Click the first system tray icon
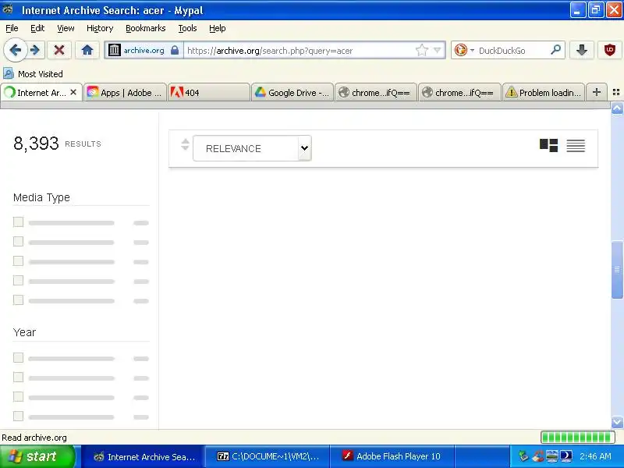Screen dimensions: 624x468 [523, 456]
